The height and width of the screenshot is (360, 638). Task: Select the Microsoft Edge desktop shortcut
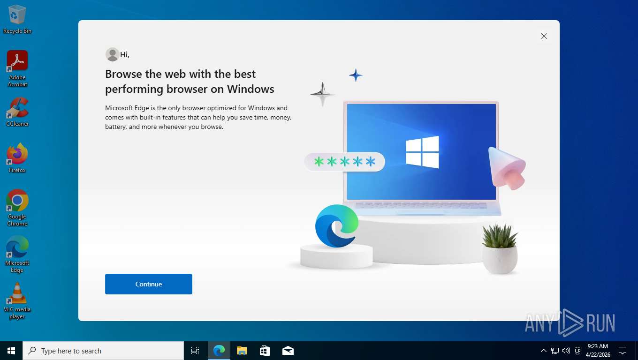[17, 254]
